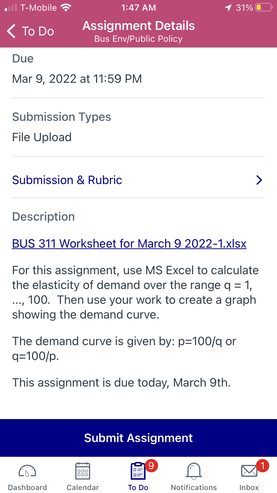Switch to the Dashboard tab label
277x493 pixels.
(27, 487)
